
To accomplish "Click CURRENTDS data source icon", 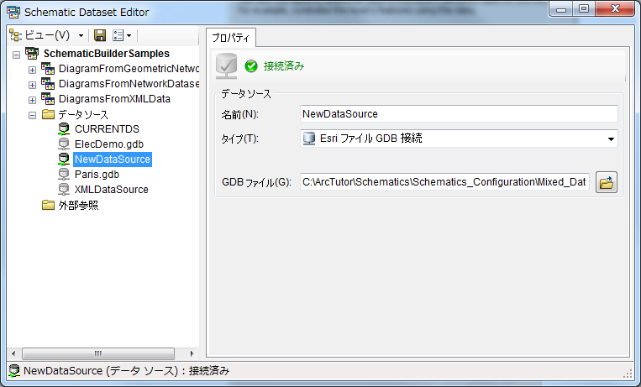I will (64, 129).
